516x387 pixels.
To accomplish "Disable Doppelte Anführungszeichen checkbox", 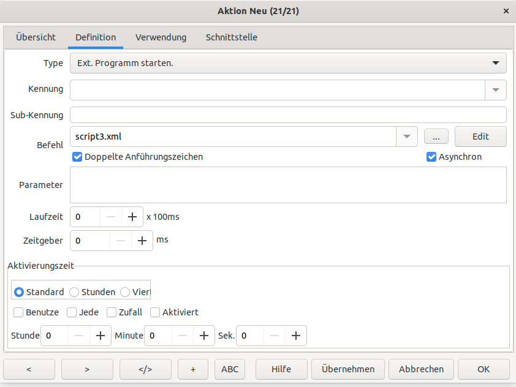I will coord(77,157).
